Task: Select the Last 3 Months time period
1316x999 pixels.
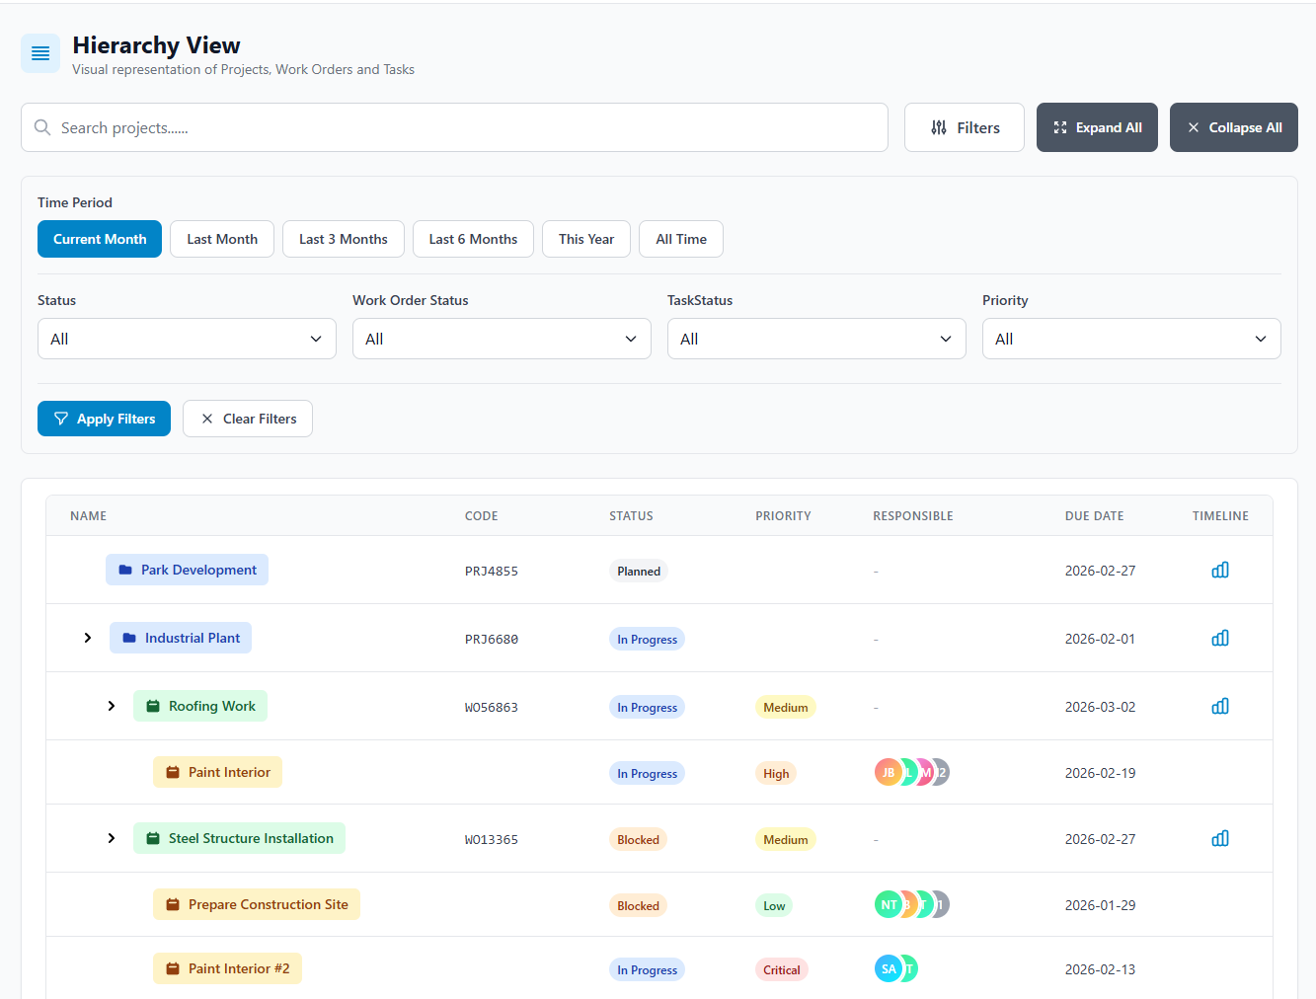Action: 343,239
